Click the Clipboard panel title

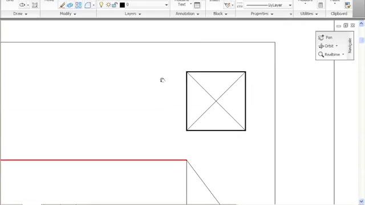[339, 14]
